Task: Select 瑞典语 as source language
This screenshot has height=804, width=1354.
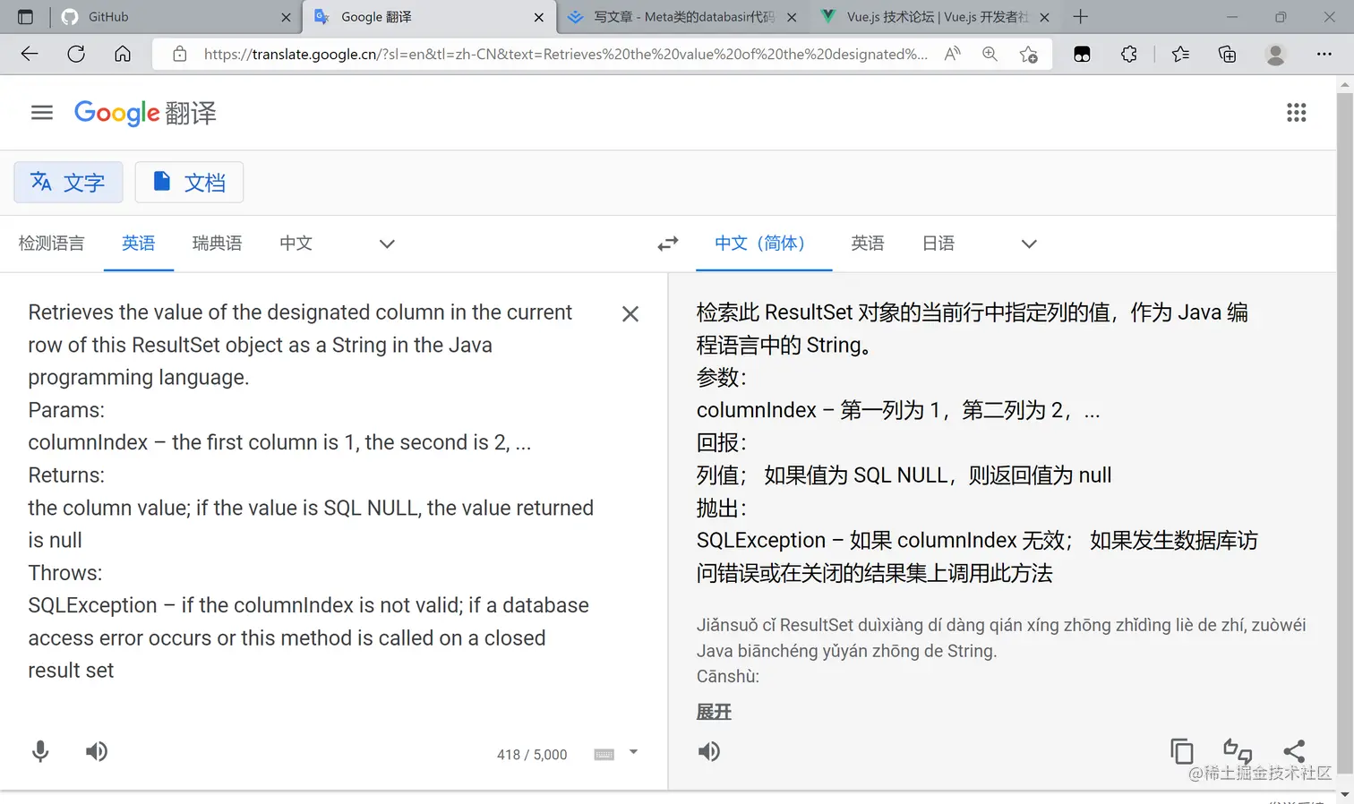Action: pos(218,244)
